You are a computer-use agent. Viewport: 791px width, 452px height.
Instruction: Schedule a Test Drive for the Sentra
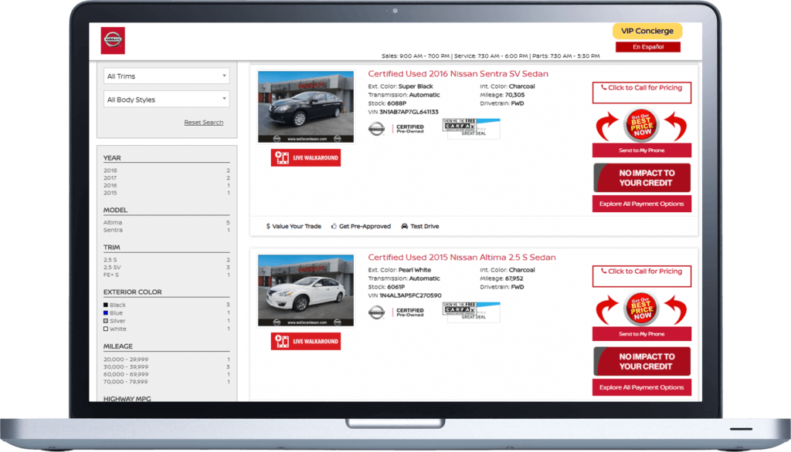pos(420,226)
